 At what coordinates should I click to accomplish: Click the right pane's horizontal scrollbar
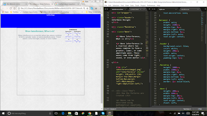tap(172, 106)
